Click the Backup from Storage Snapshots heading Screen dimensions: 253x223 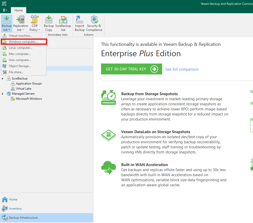[x=149, y=94]
